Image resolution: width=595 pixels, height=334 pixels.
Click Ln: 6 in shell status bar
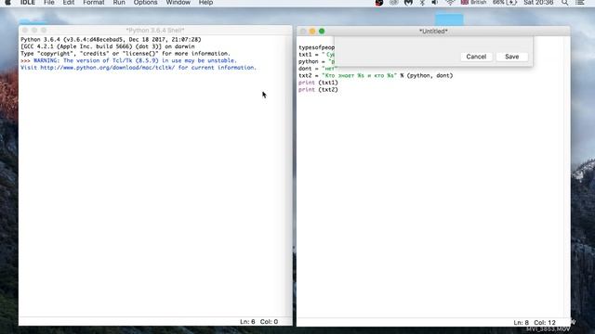click(x=247, y=322)
